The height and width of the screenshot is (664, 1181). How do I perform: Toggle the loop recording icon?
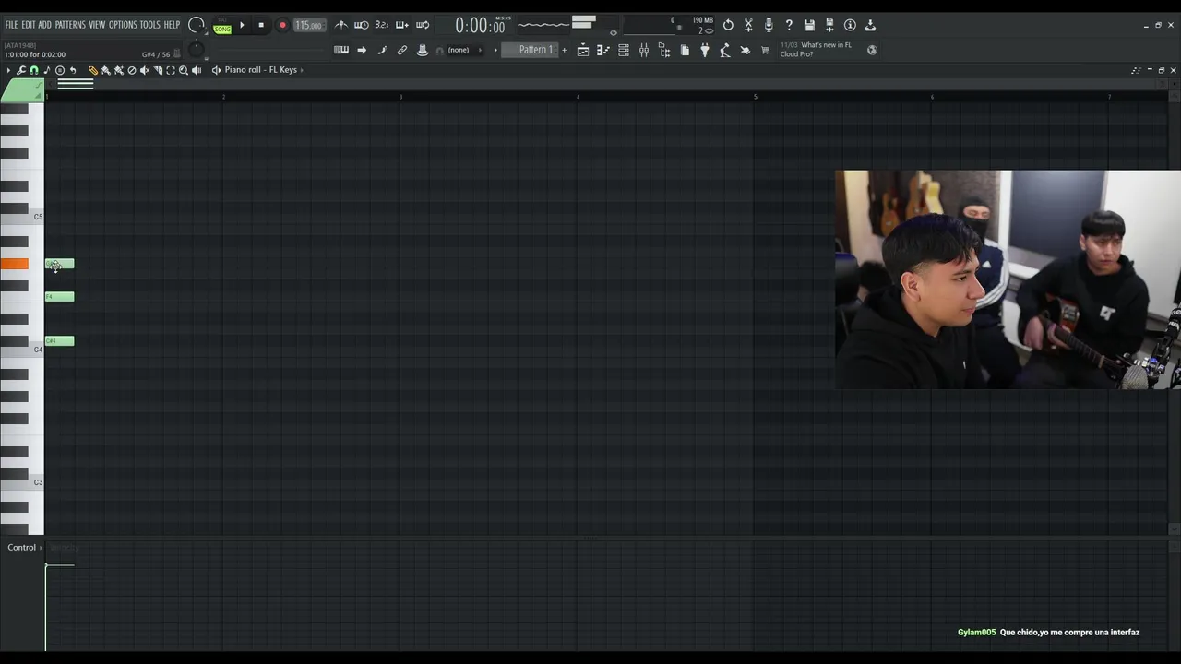423,25
